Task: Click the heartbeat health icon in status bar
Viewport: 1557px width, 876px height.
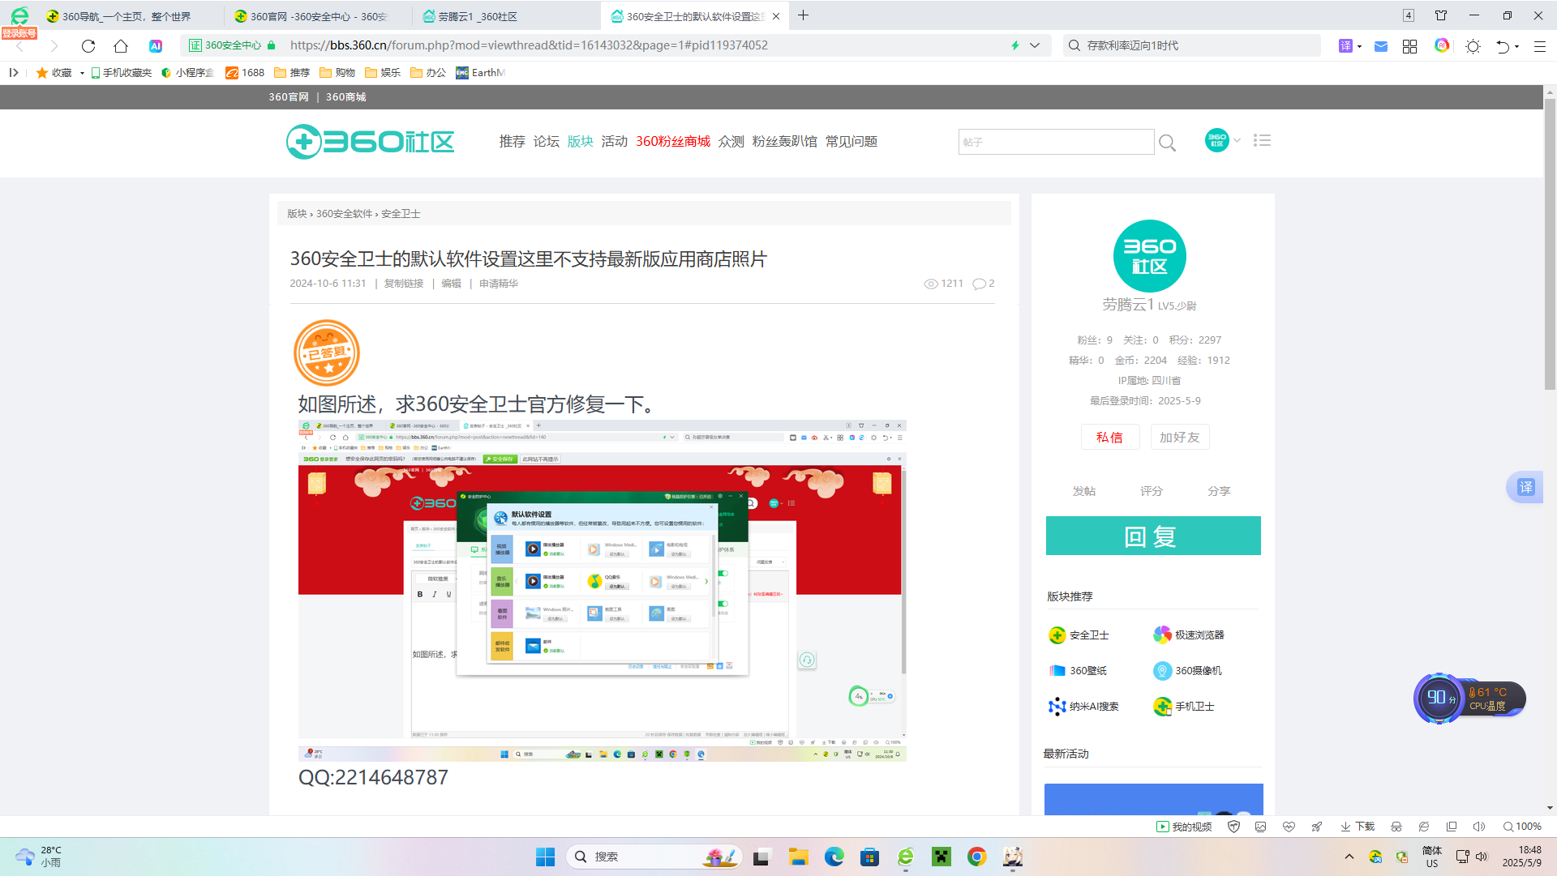Action: [x=1289, y=827]
